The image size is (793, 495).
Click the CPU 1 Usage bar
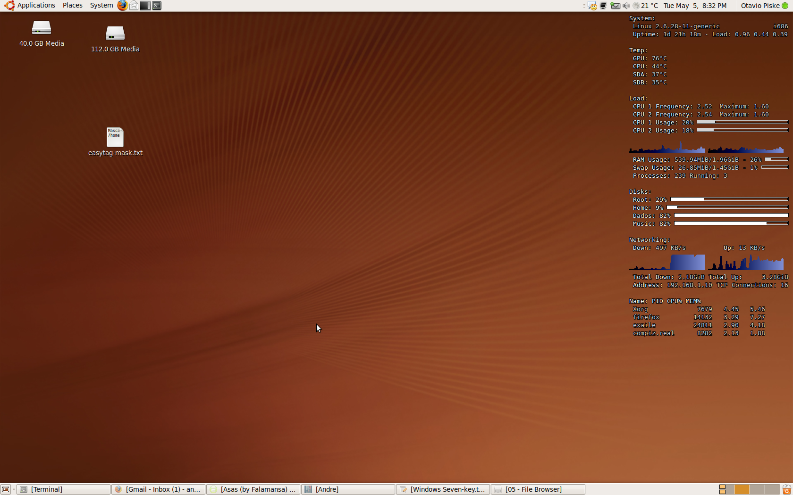[x=742, y=122]
